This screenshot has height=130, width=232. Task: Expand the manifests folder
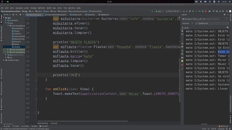click(6, 21)
